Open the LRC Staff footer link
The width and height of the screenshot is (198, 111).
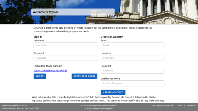170,106
